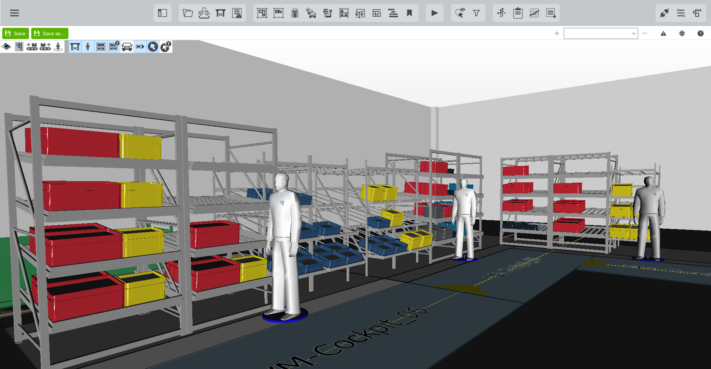Open project folder icon
Viewport: 711px width, 369px height.
pyautogui.click(x=188, y=13)
